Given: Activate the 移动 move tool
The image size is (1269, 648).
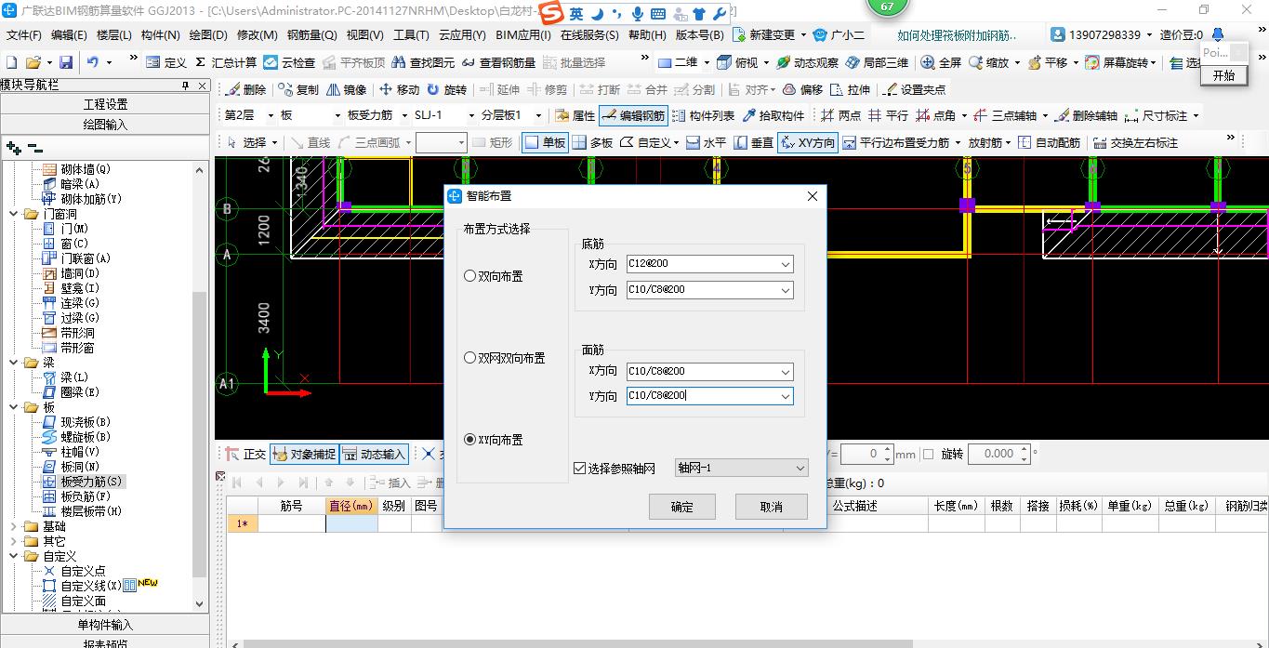Looking at the screenshot, I should coord(398,89).
